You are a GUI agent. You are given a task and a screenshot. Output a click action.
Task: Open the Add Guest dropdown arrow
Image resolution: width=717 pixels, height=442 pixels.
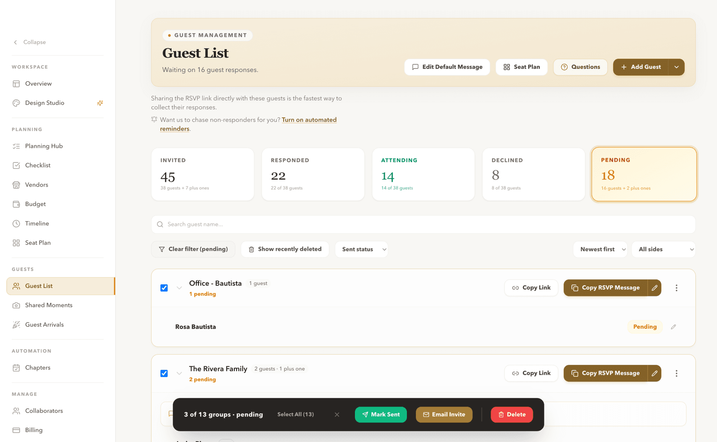(x=676, y=67)
